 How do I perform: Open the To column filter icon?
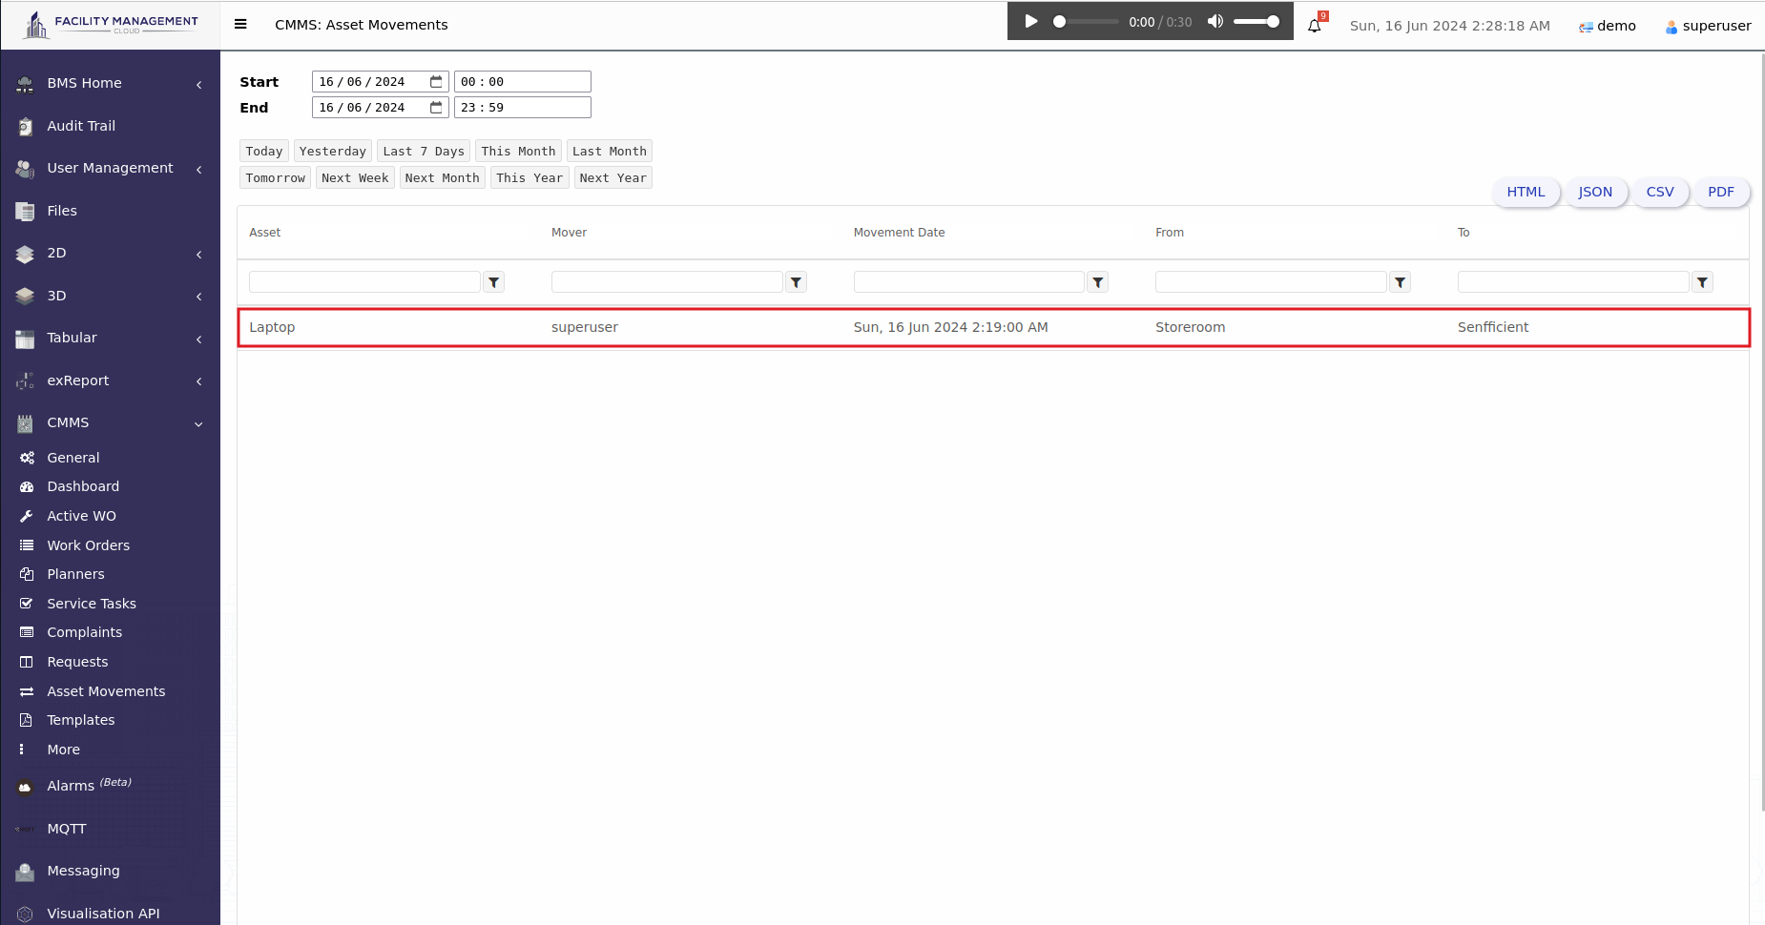coord(1702,282)
